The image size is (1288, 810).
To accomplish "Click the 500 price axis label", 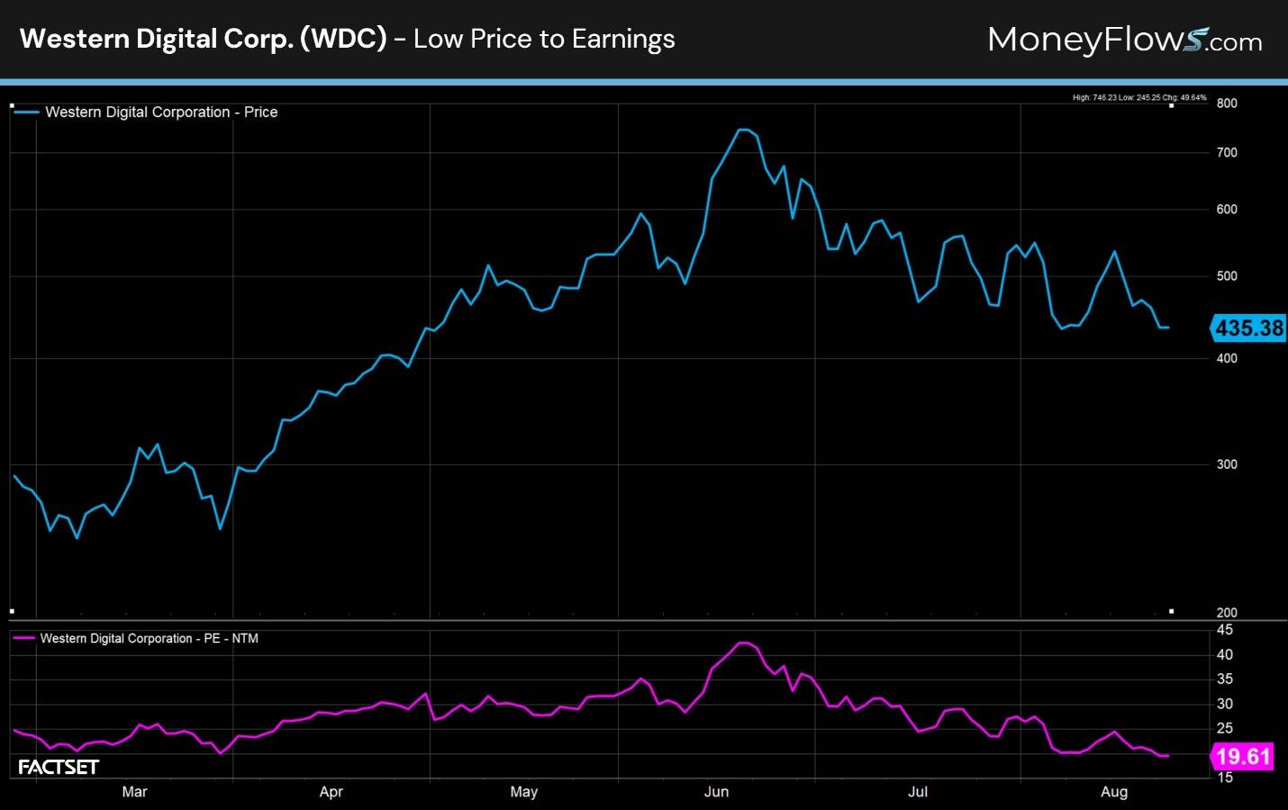I will coord(1227,276).
